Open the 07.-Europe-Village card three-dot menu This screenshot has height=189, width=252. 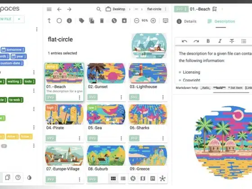click(x=79, y=180)
